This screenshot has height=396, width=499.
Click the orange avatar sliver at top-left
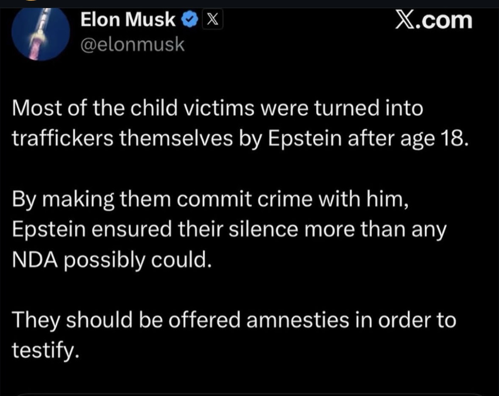pyautogui.click(x=31, y=1)
